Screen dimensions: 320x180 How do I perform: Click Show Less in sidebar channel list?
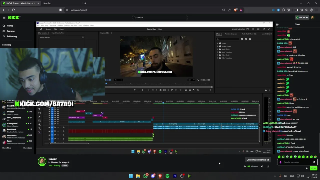tap(27, 148)
